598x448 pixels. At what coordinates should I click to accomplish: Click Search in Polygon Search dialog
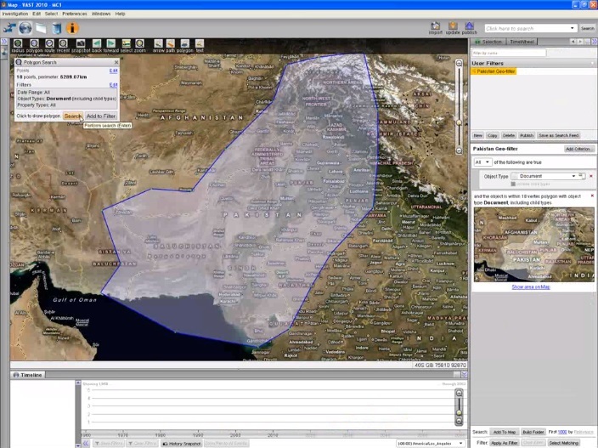tap(72, 116)
